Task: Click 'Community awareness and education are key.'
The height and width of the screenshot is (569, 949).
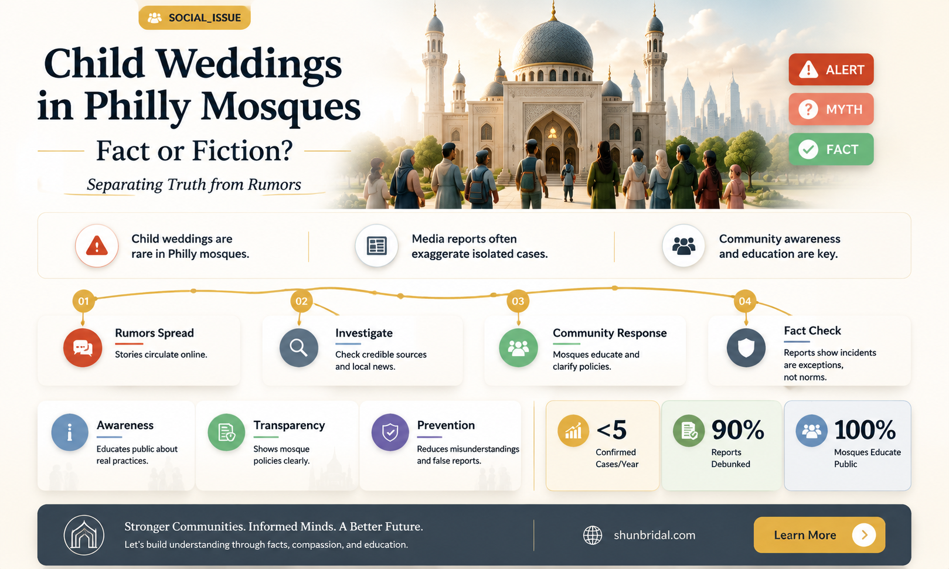Action: click(x=780, y=246)
